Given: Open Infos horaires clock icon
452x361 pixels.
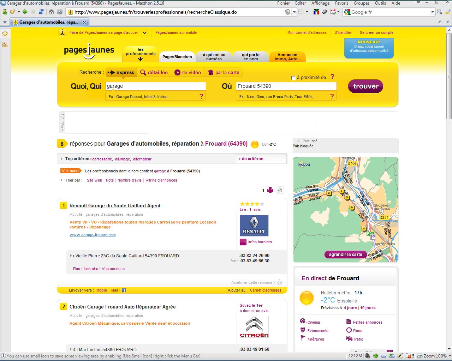Looking at the screenshot, I should pos(243,242).
